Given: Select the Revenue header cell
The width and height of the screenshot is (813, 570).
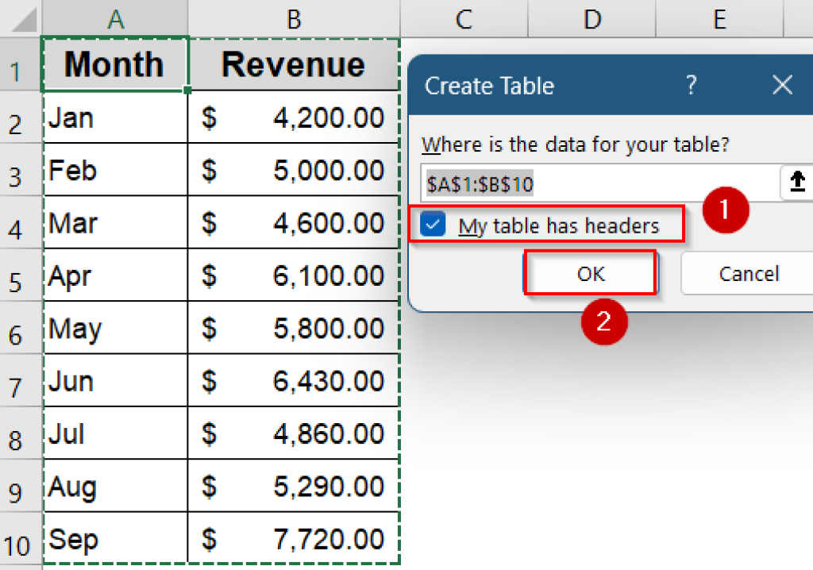Looking at the screenshot, I should pos(294,65).
